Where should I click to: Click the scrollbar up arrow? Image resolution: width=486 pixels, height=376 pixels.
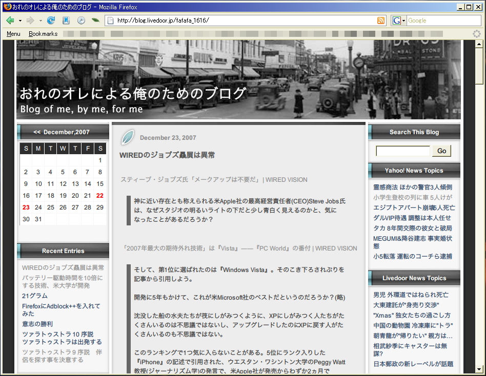click(479, 44)
